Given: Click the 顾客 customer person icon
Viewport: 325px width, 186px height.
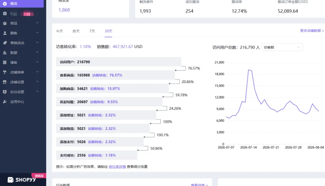Looking at the screenshot, I should point(5,33).
